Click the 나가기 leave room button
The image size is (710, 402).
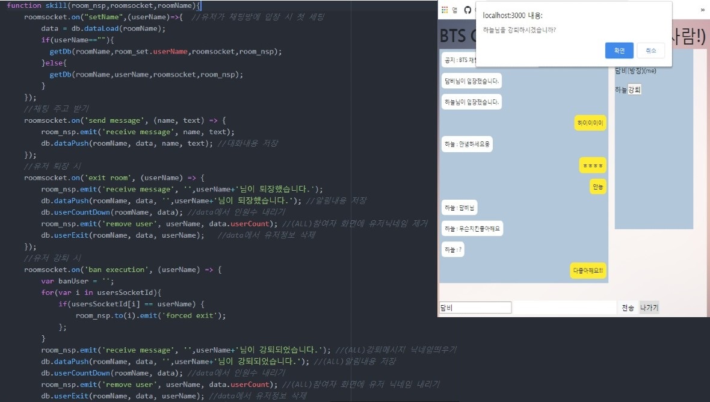(x=649, y=308)
